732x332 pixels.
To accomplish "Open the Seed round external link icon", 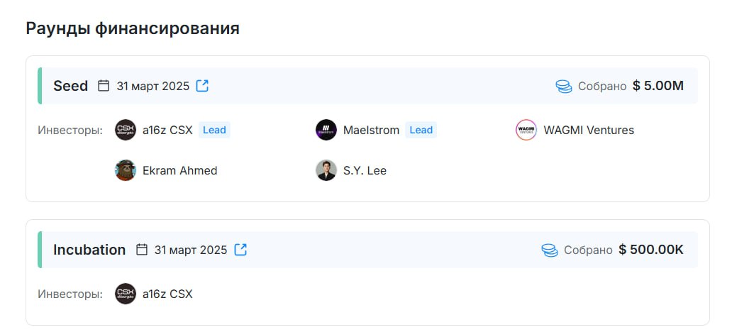I will click(202, 86).
